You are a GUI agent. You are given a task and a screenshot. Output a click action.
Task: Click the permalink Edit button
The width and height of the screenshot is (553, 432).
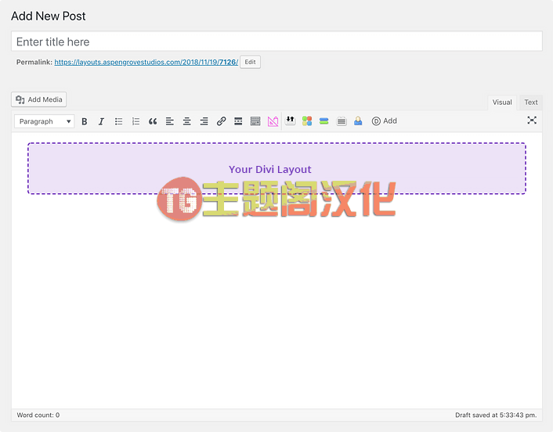250,62
